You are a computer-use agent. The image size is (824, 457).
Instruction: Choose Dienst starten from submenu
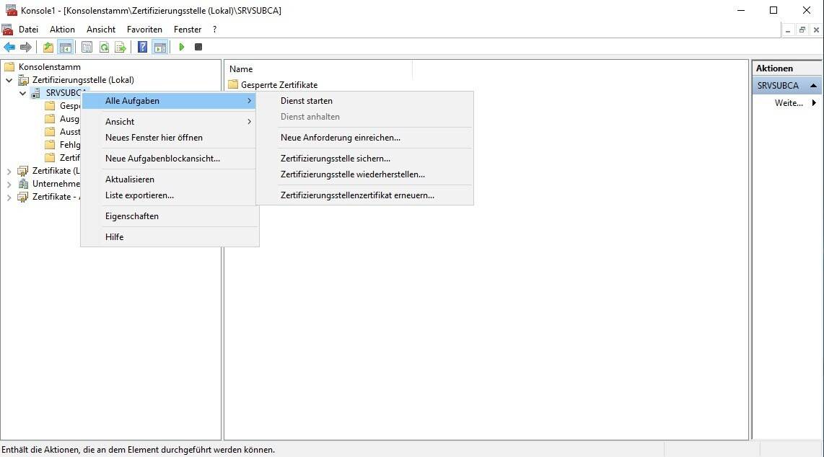(x=307, y=101)
